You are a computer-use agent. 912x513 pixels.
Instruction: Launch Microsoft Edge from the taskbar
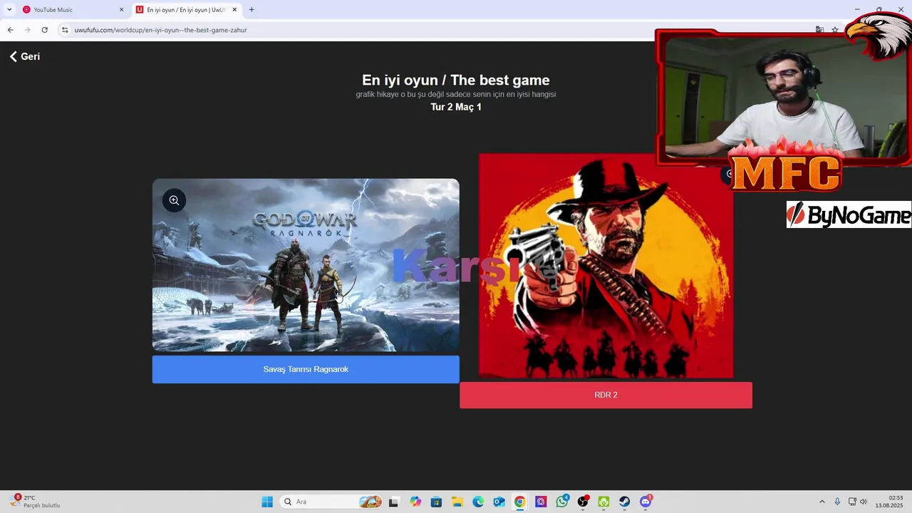(x=478, y=502)
